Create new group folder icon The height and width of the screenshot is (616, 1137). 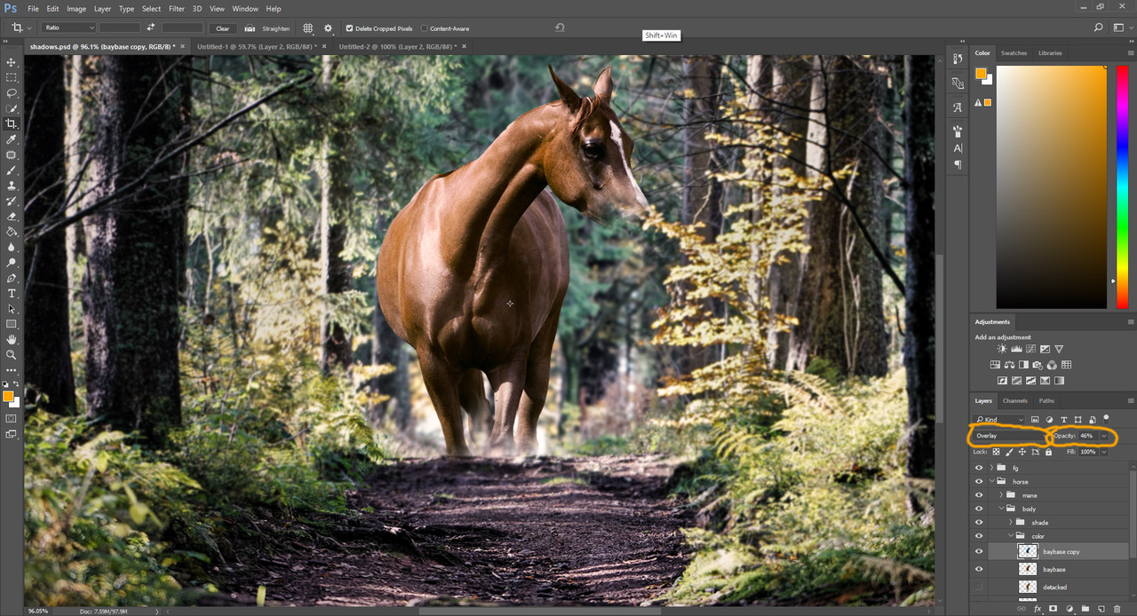tap(1085, 609)
